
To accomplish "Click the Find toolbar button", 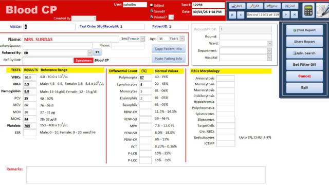I will tap(290, 6).
